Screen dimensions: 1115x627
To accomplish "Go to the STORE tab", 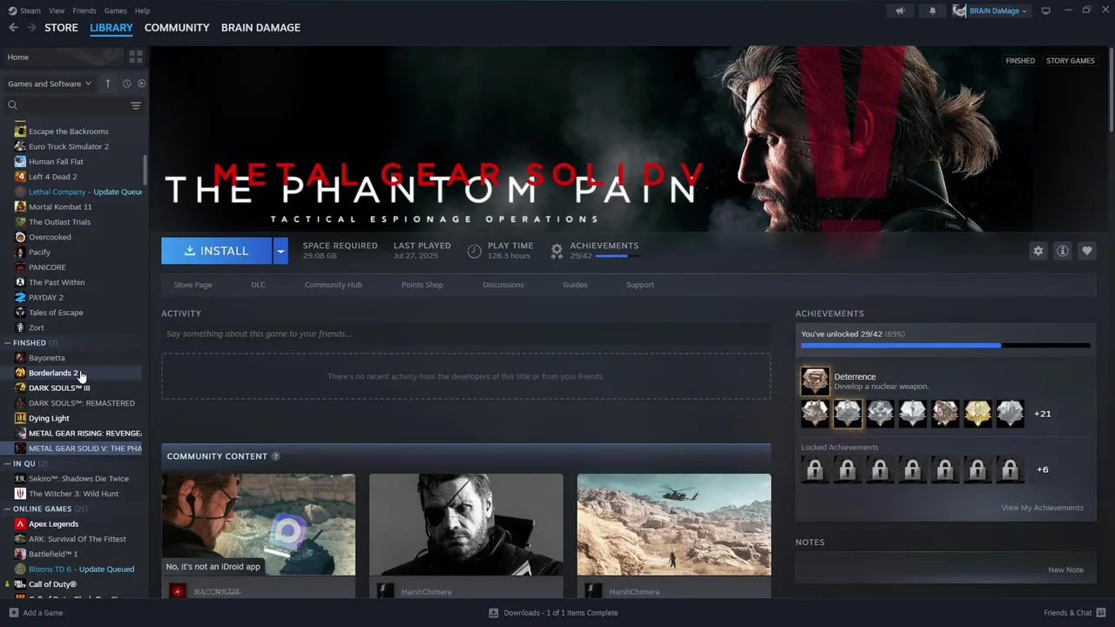I will point(61,28).
